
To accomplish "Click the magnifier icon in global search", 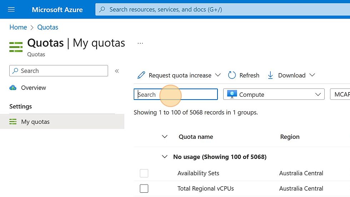I will 102,9.
